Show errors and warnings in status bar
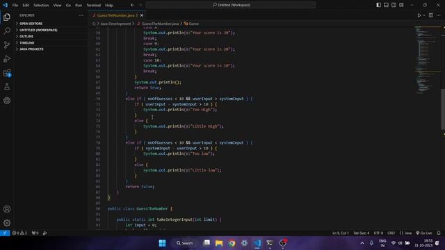 pyautogui.click(x=19, y=233)
